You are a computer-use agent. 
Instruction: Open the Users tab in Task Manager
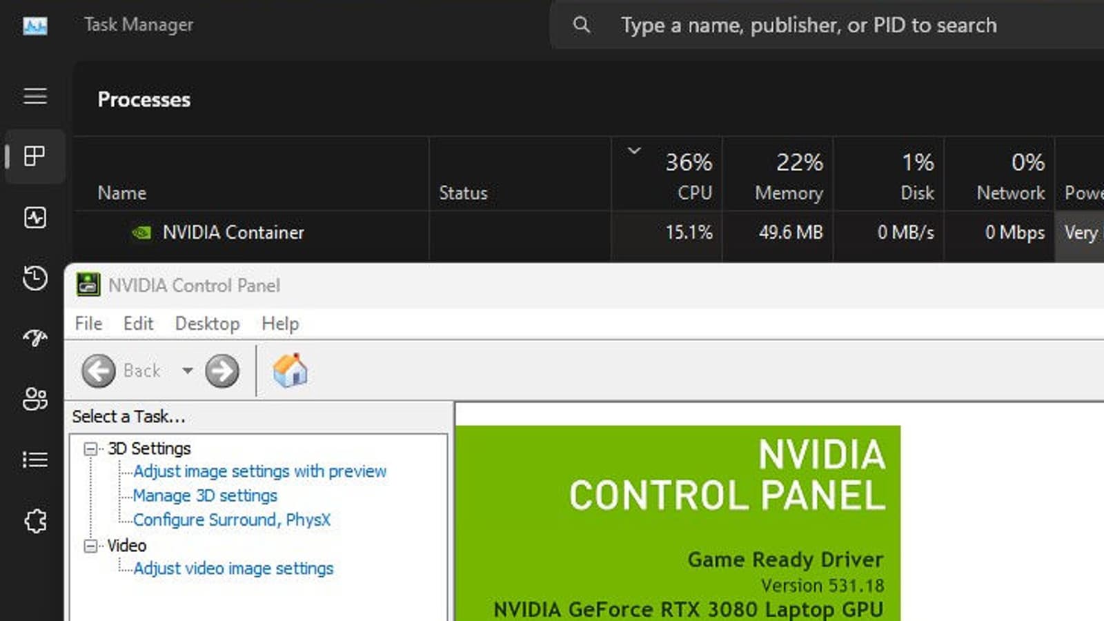[x=35, y=398]
